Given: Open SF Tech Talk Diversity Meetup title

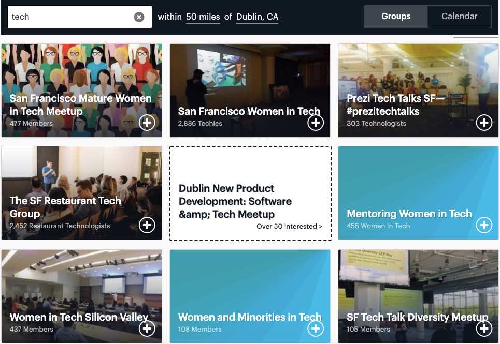Looking at the screenshot, I should [x=418, y=317].
